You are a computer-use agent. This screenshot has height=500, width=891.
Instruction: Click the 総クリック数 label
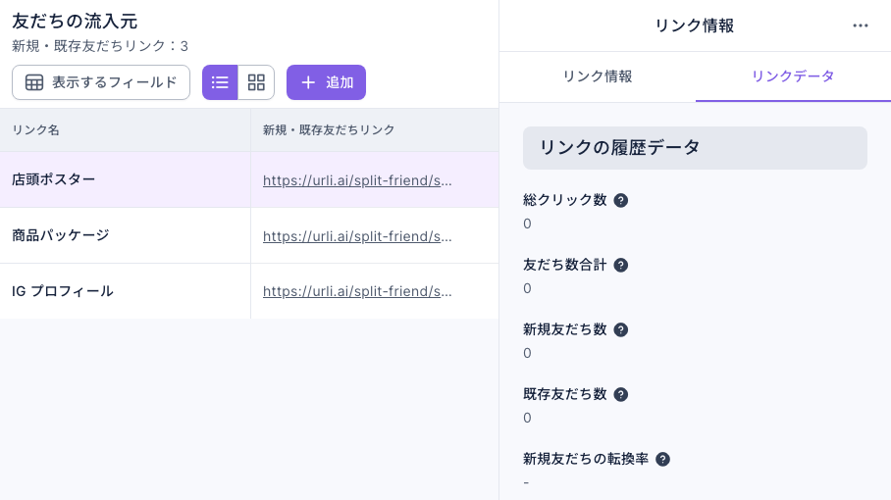coord(565,200)
